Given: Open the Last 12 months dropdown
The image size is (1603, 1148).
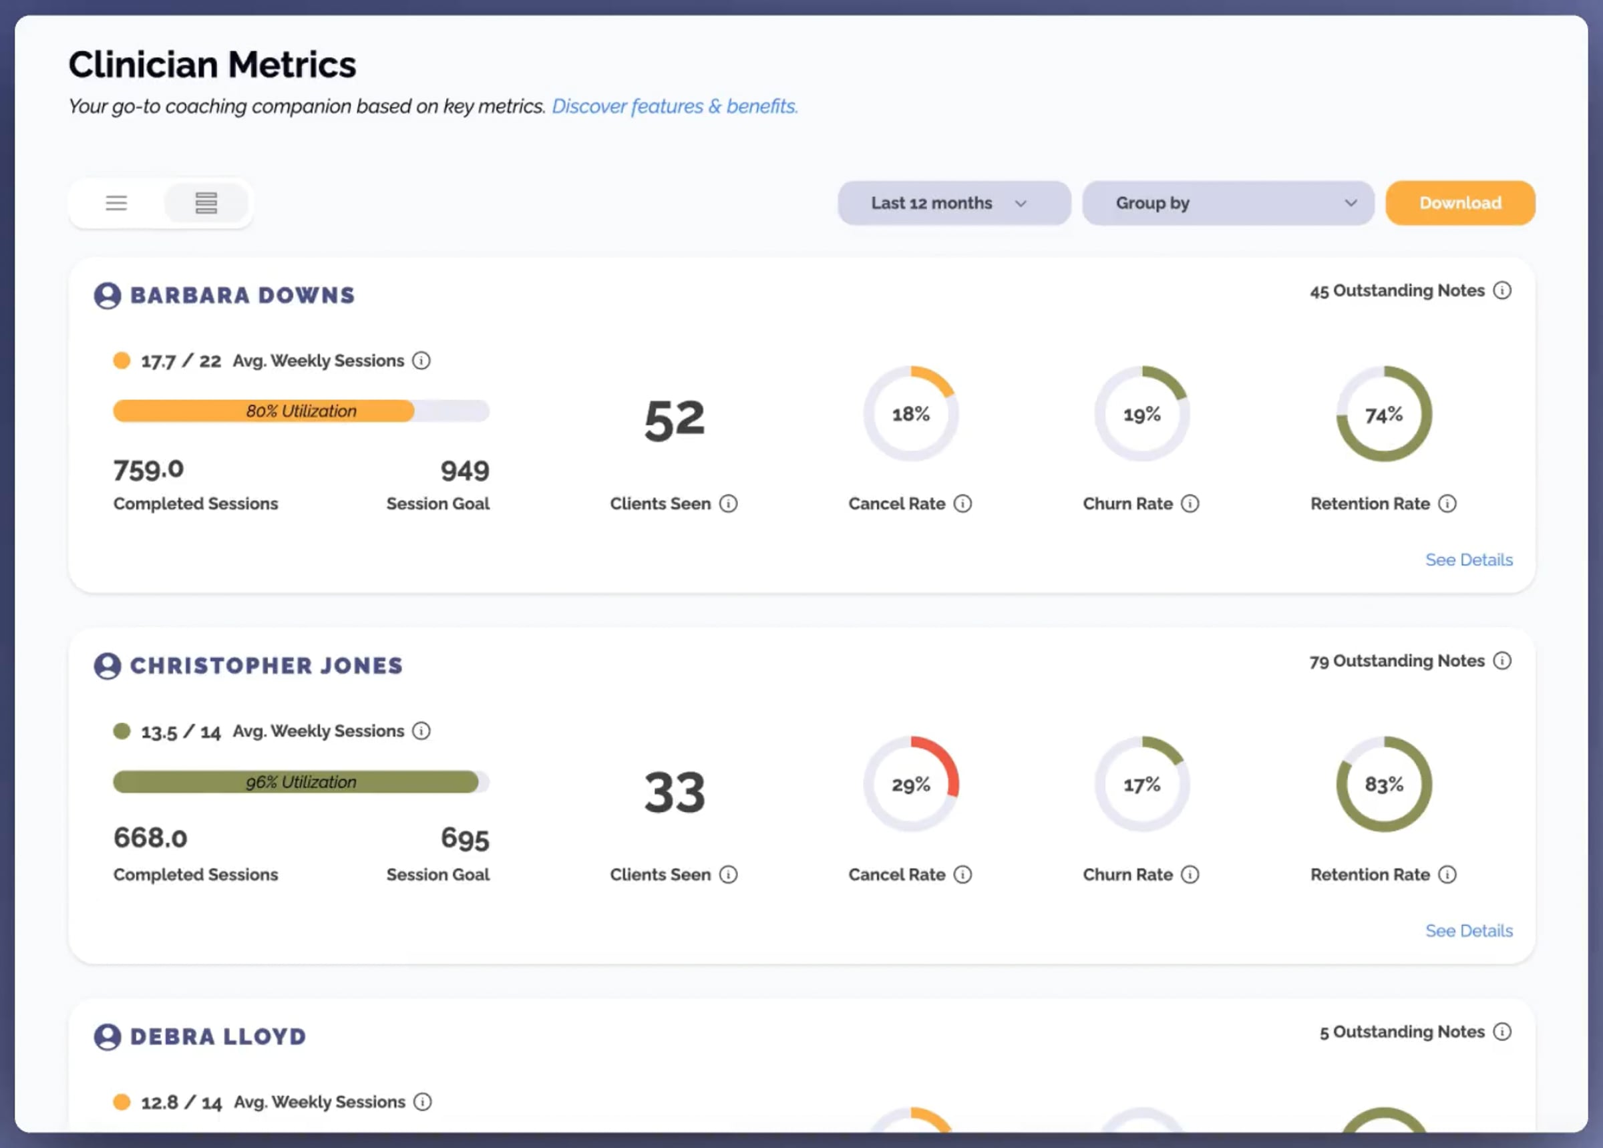Looking at the screenshot, I should tap(954, 204).
